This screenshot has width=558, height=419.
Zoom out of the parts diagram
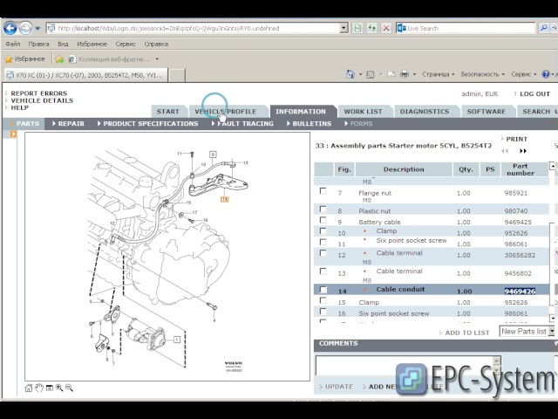(69, 387)
